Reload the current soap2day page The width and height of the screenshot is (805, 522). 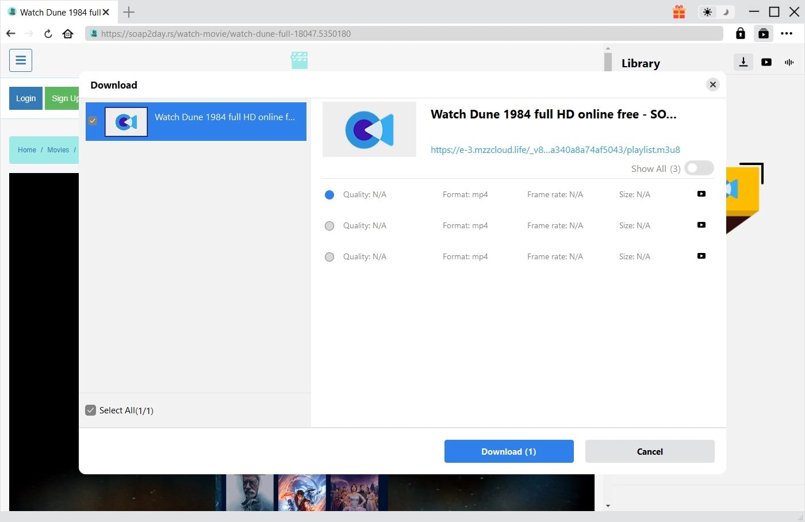point(48,33)
